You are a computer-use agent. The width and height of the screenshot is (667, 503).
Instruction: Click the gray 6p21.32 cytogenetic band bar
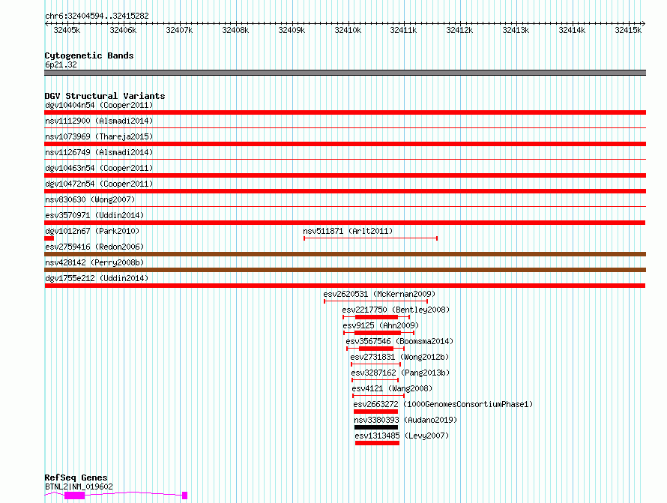click(345, 73)
